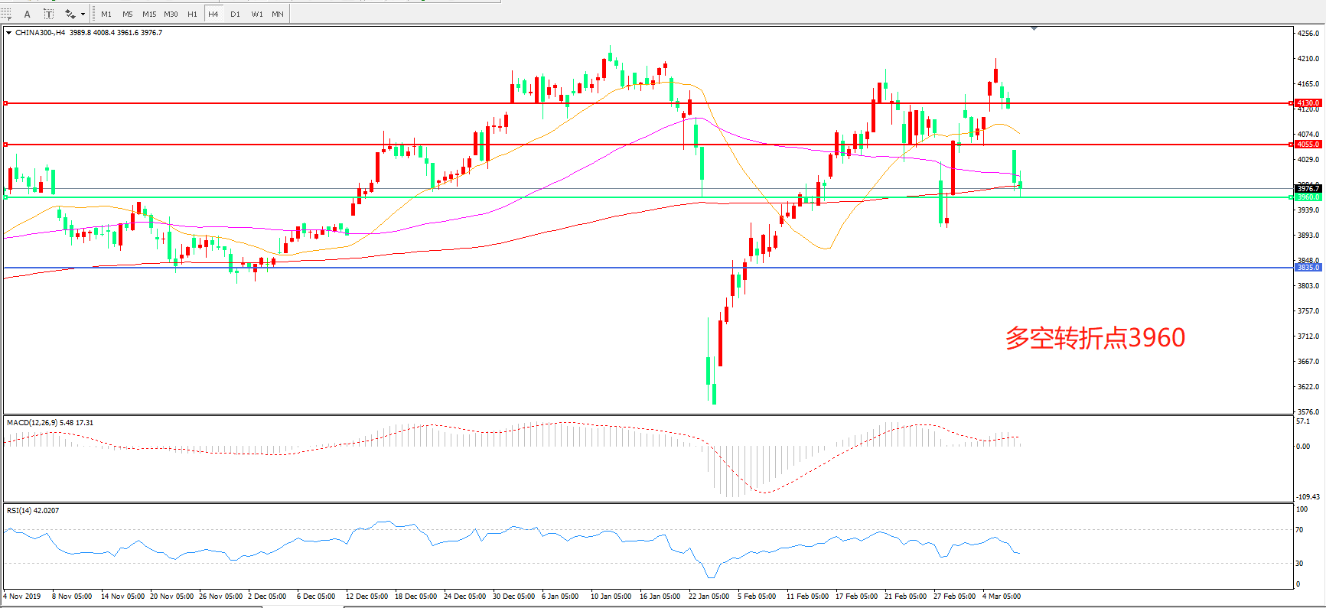The image size is (1326, 608).
Task: Click the red 4130.0 price level label
Action: pyautogui.click(x=1308, y=103)
